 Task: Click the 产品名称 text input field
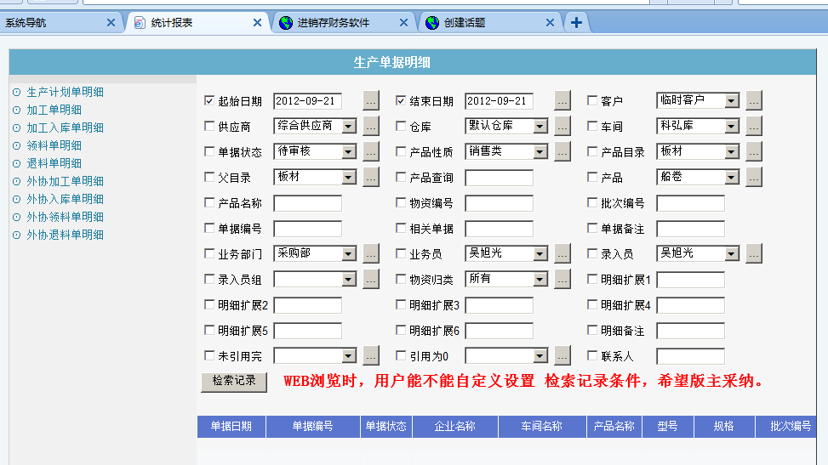307,203
